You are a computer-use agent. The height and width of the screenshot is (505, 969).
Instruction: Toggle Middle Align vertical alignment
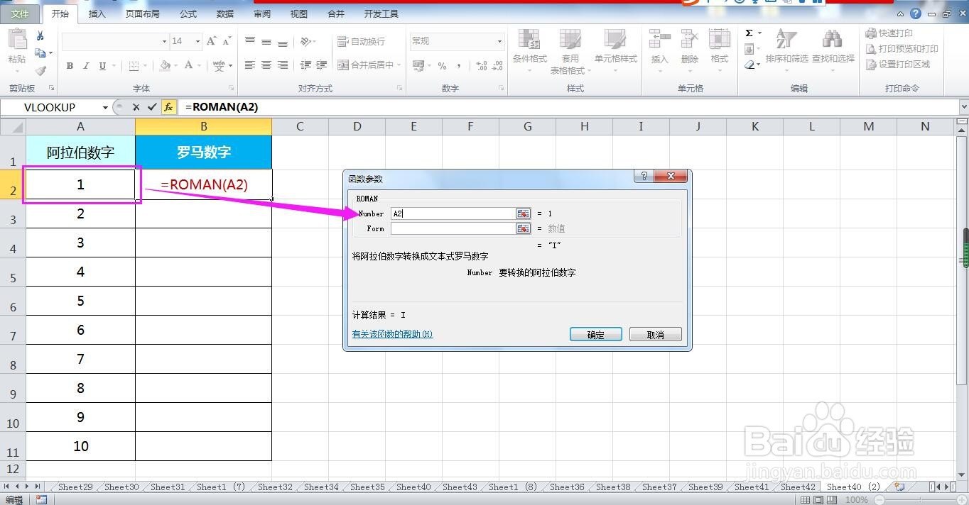(x=266, y=42)
